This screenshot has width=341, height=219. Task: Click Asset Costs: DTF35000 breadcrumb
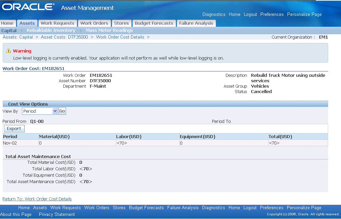coord(64,37)
